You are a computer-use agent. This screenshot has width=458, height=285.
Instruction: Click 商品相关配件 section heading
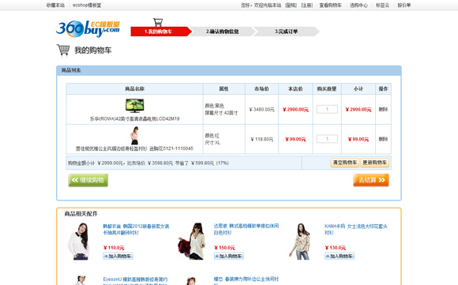[81, 214]
